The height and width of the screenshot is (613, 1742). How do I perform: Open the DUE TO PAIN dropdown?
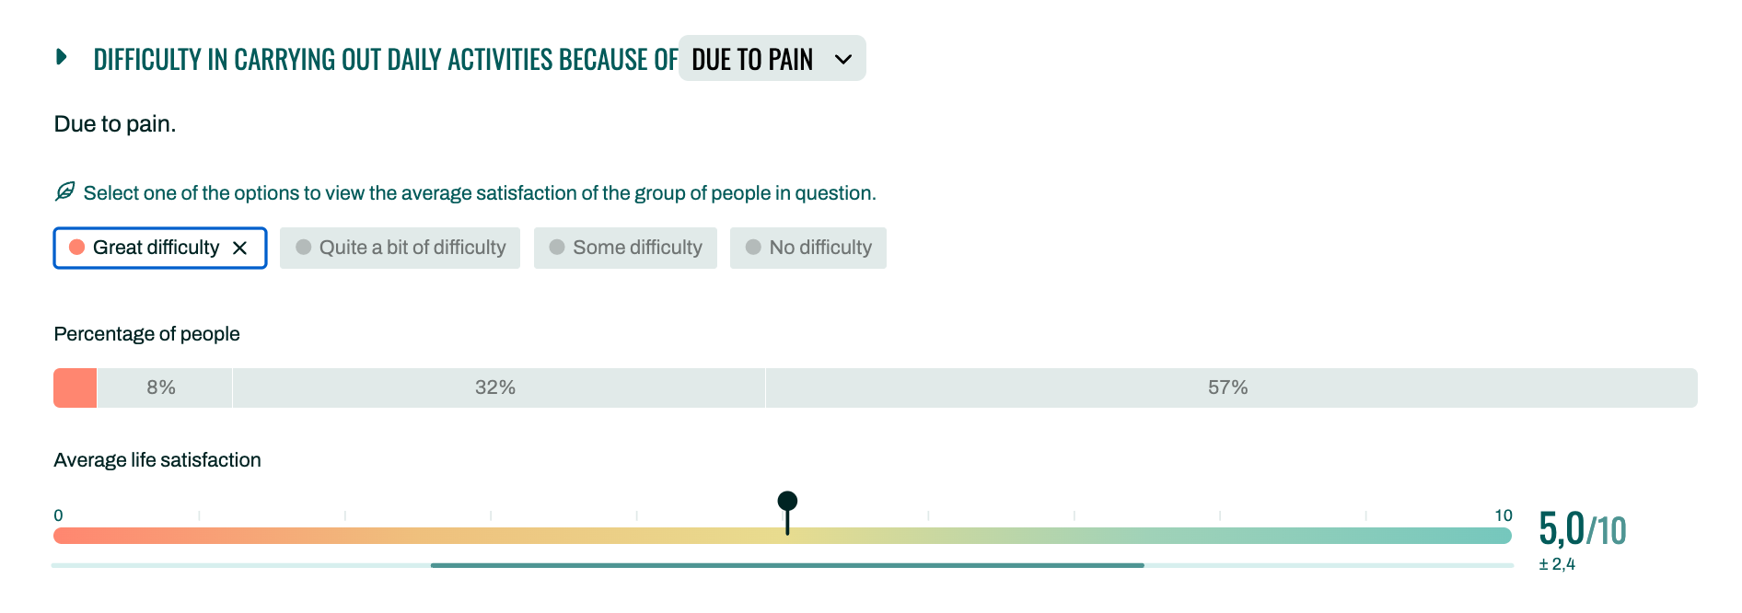pos(772,58)
